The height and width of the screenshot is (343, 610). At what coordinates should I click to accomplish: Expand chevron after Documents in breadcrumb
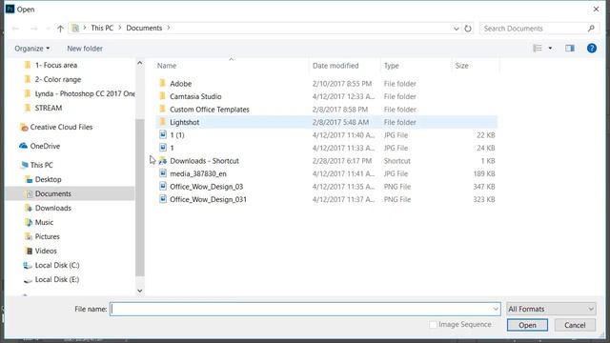pos(169,28)
